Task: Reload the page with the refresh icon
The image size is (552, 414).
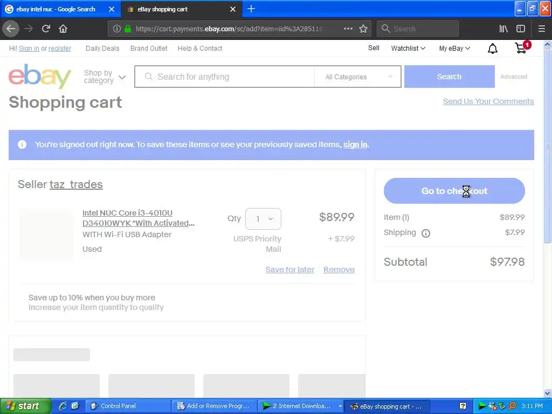Action: [46, 29]
